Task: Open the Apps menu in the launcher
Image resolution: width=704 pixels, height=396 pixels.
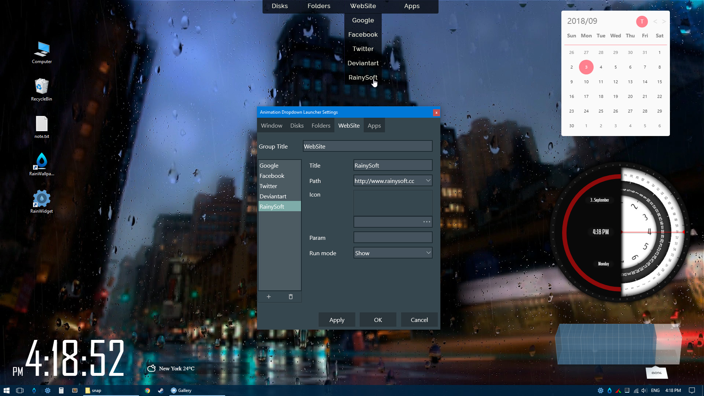Action: click(411, 6)
